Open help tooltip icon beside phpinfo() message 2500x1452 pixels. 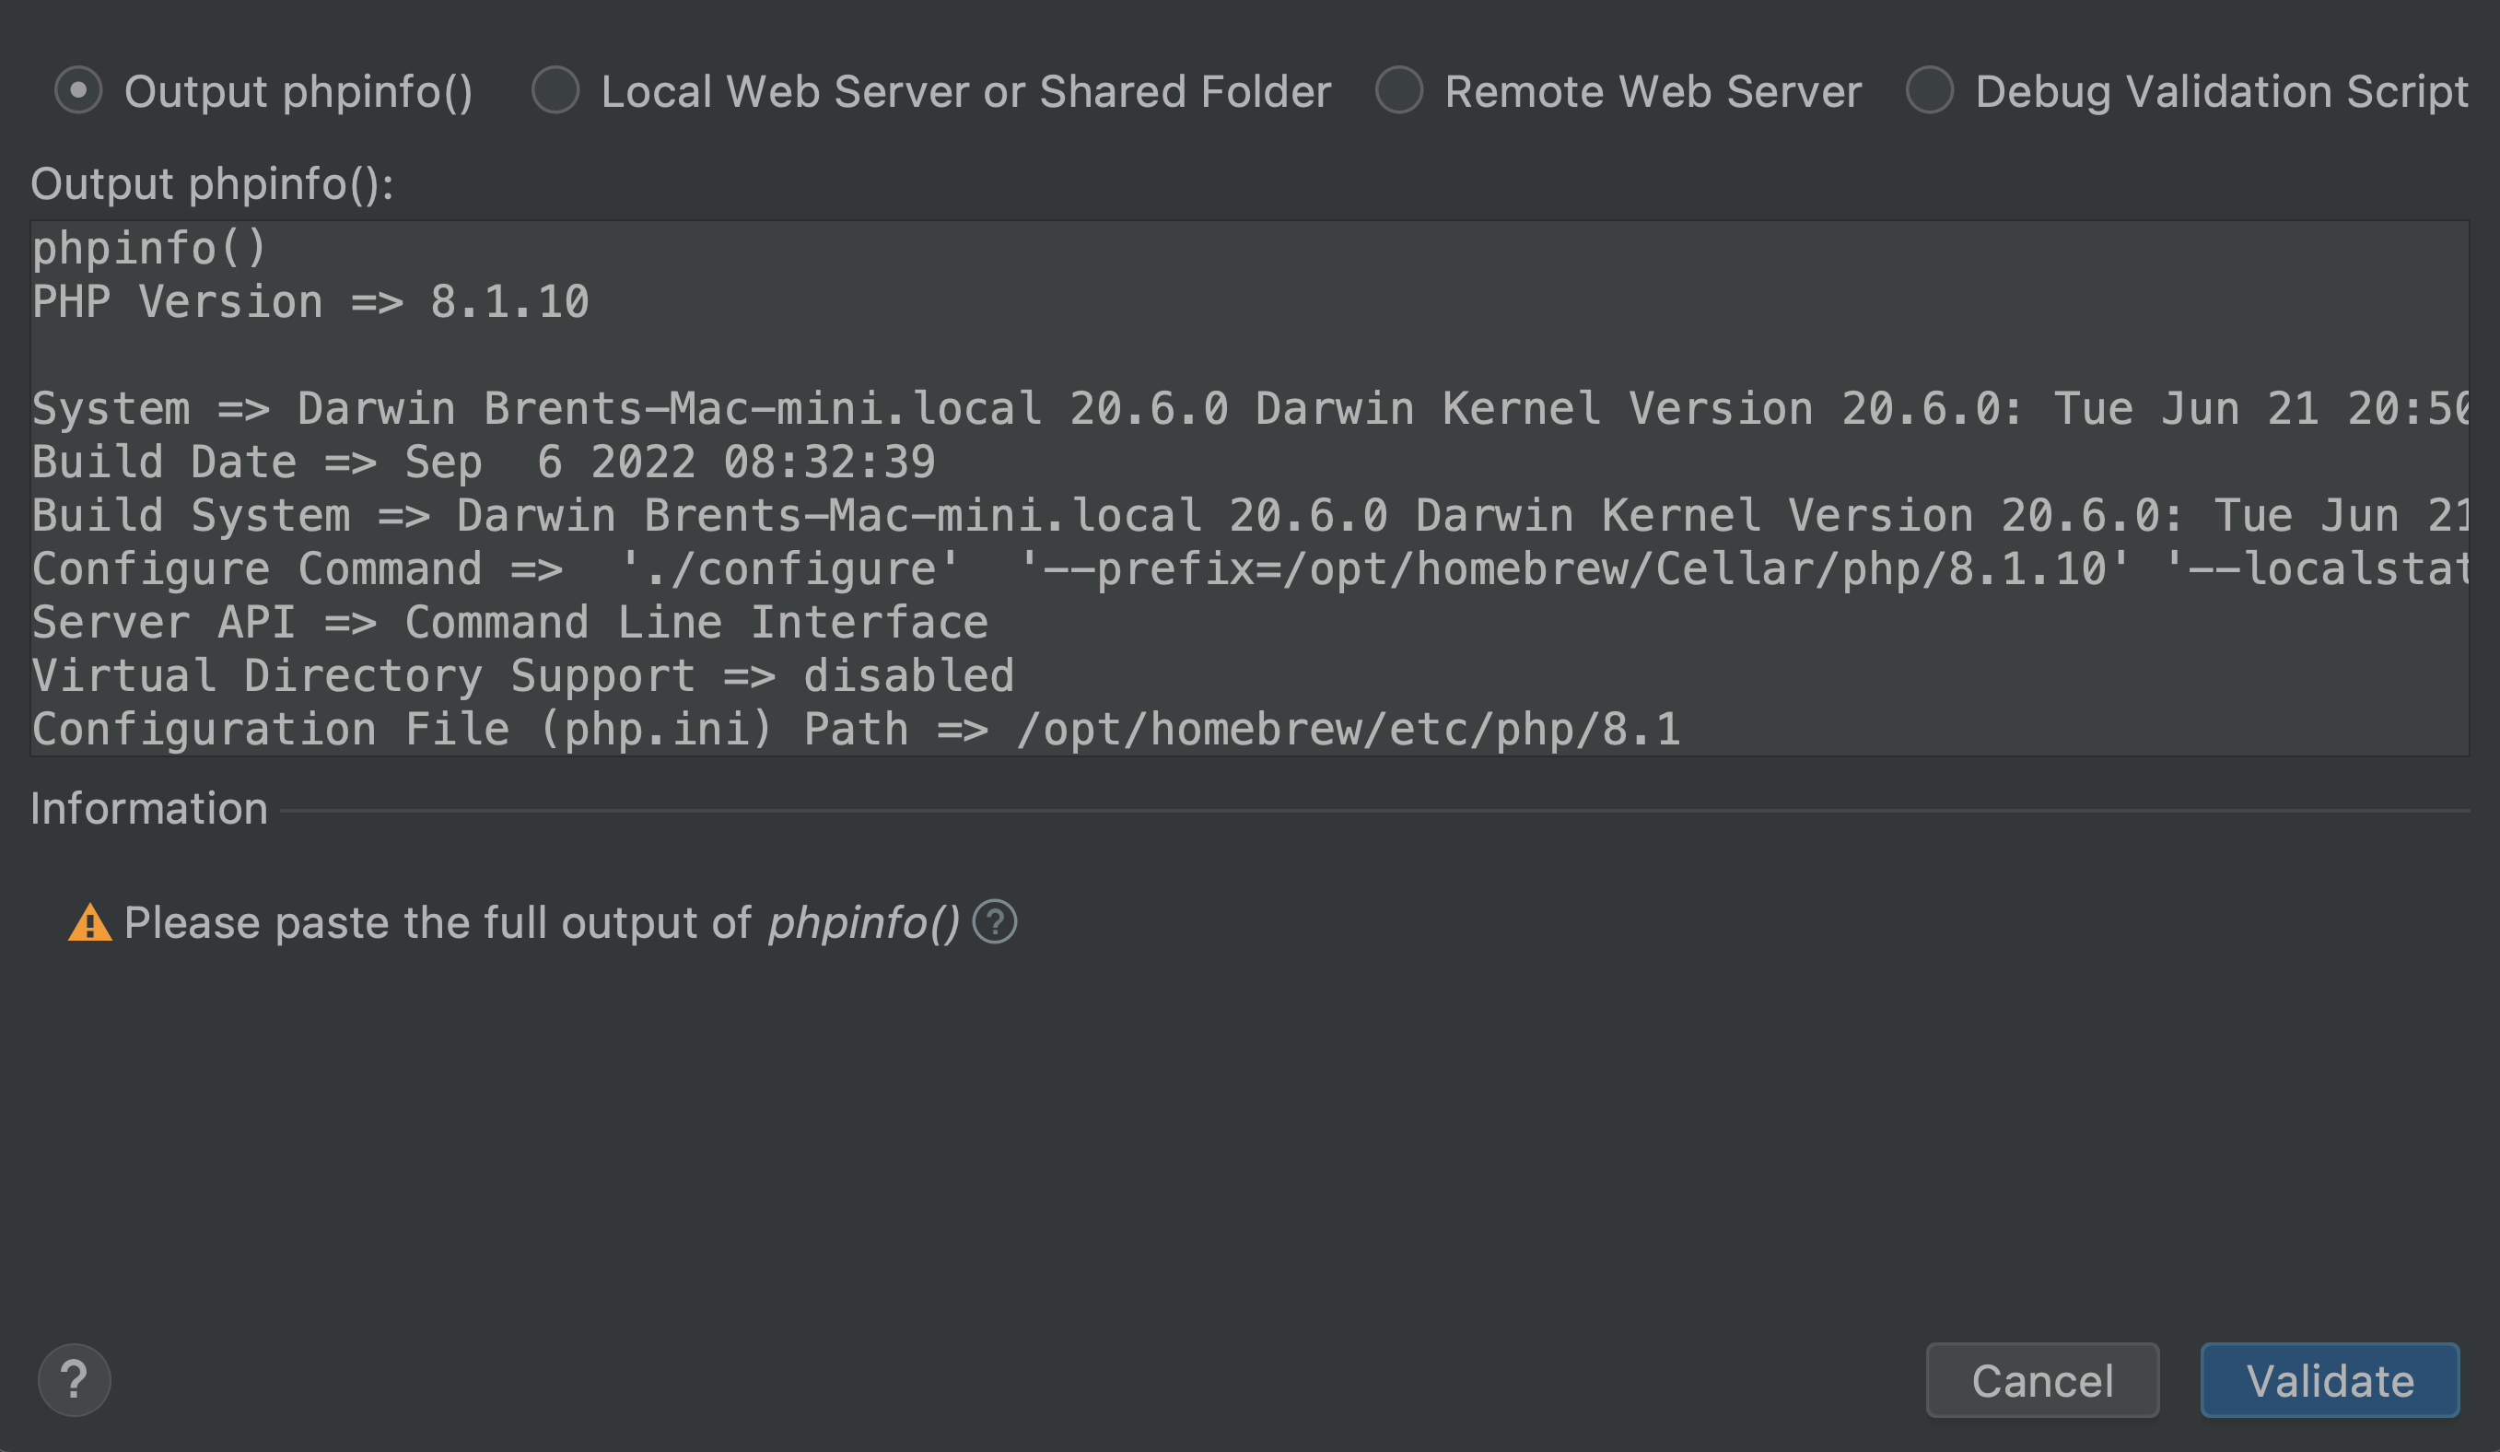994,922
